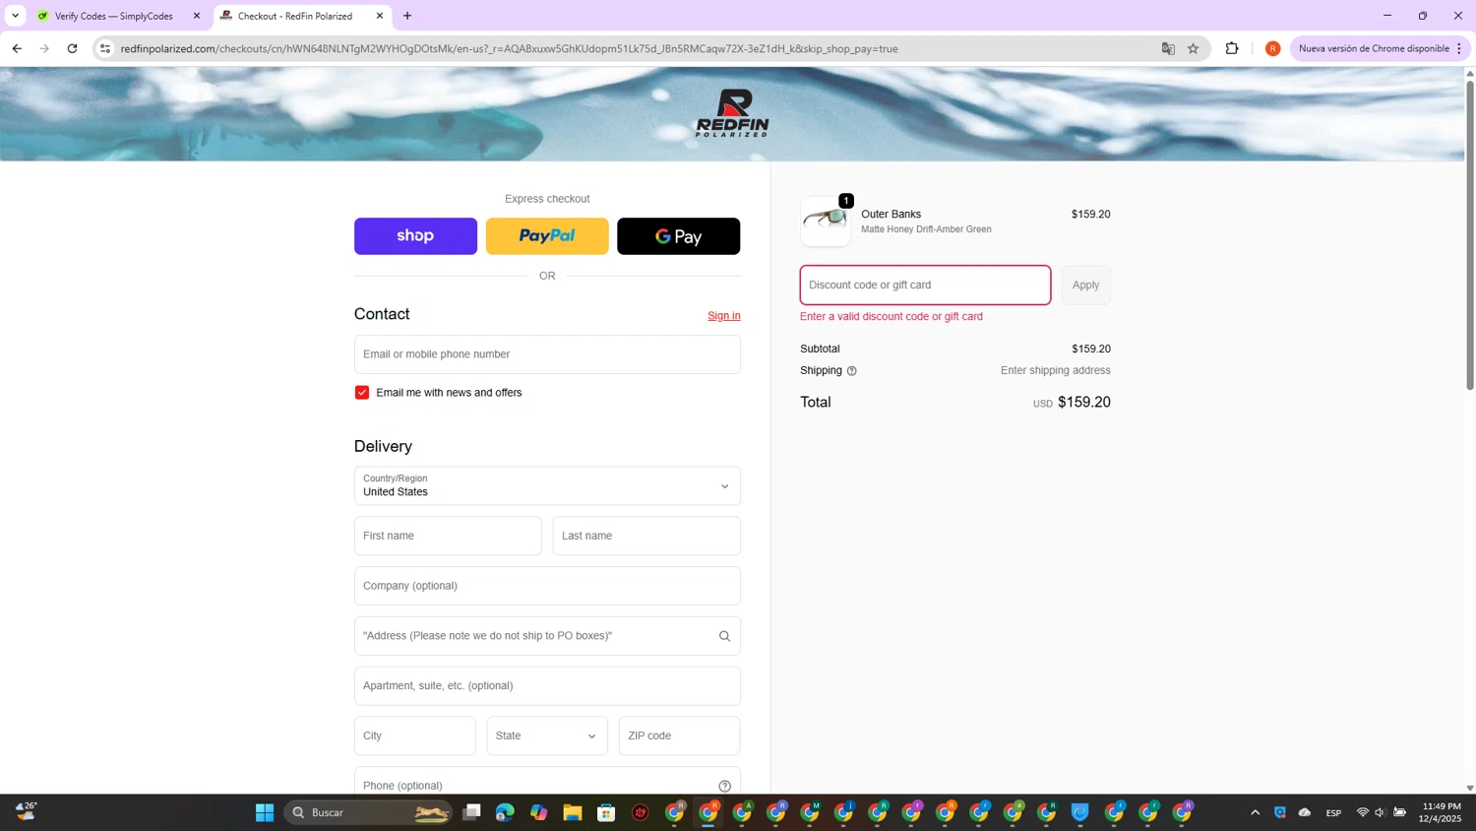Select the Apartment, suite field
Image resolution: width=1476 pixels, height=831 pixels.
point(547,686)
